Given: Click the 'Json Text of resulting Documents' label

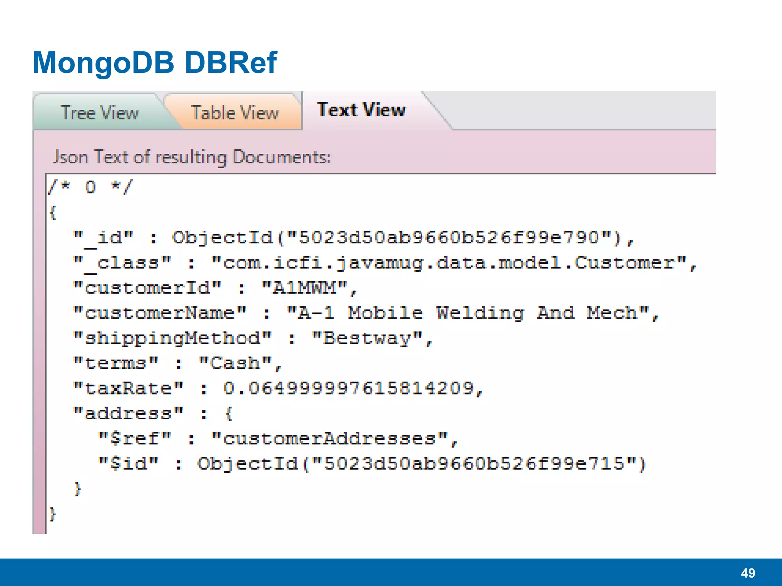Looking at the screenshot, I should coord(191,157).
